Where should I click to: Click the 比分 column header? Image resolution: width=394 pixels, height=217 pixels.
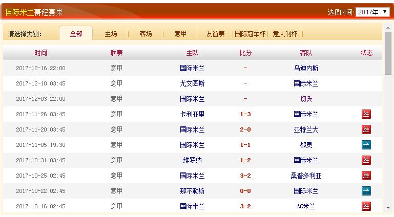245,53
